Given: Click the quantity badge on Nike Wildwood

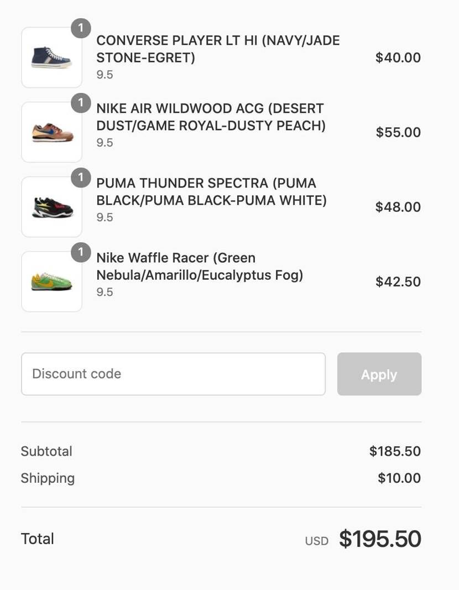Looking at the screenshot, I should click(81, 102).
